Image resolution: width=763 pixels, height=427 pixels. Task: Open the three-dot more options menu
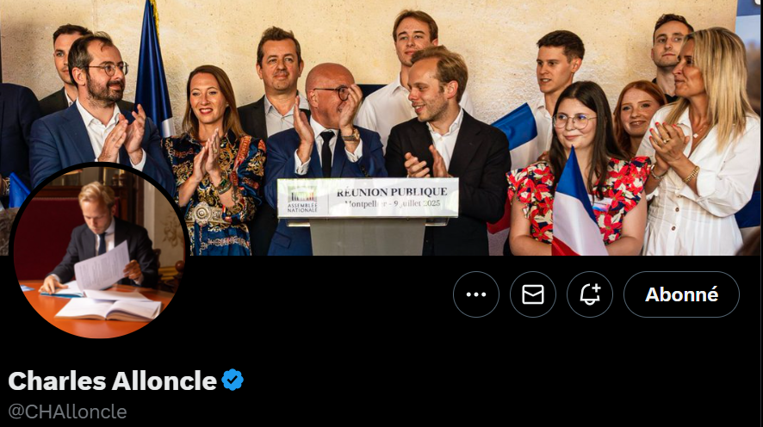476,294
